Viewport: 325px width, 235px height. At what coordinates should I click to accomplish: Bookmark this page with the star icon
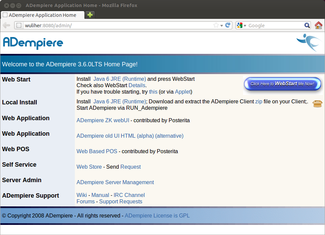(x=216, y=25)
